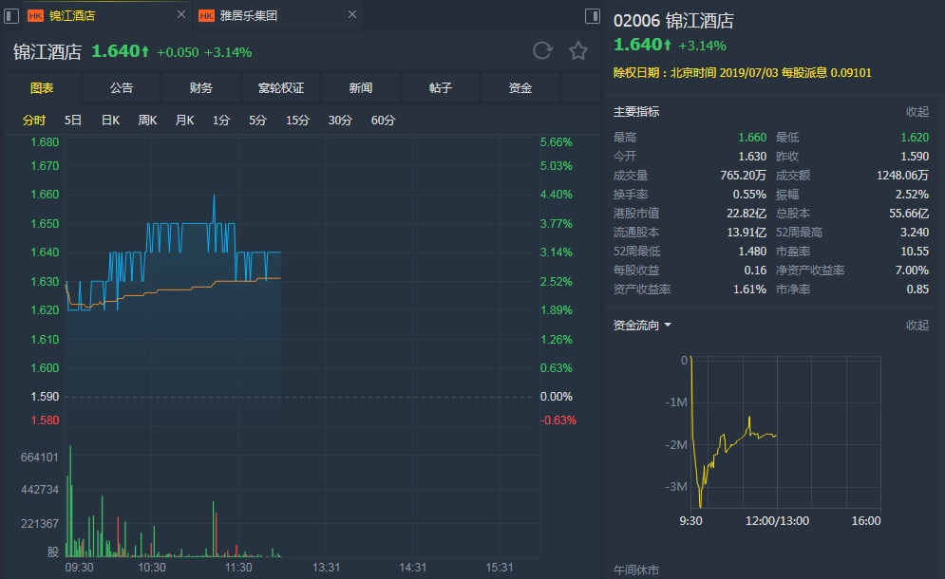945x579 pixels.
Task: Select the 日K chart period
Action: coord(110,121)
